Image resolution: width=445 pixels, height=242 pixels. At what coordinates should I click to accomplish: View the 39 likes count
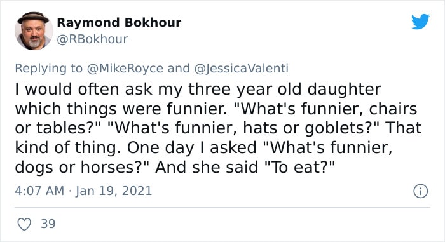48,224
